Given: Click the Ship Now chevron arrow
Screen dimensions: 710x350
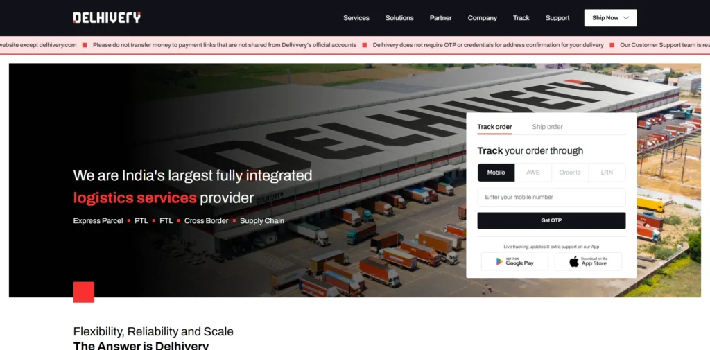Looking at the screenshot, I should (626, 18).
